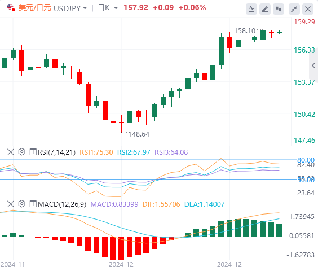Close the chart with X button
318x271 pixels.
308,9
